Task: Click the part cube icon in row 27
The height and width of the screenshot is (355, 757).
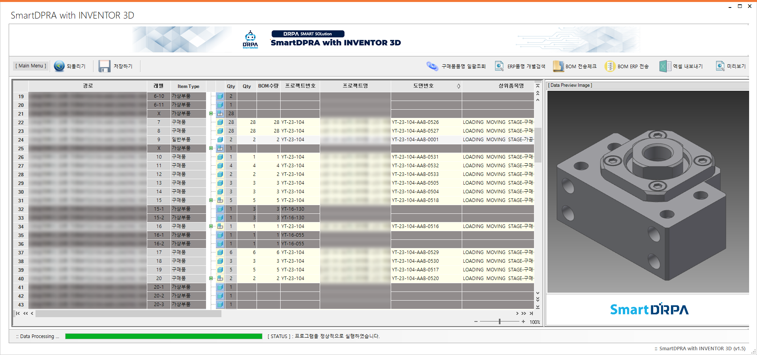Action: (x=220, y=166)
